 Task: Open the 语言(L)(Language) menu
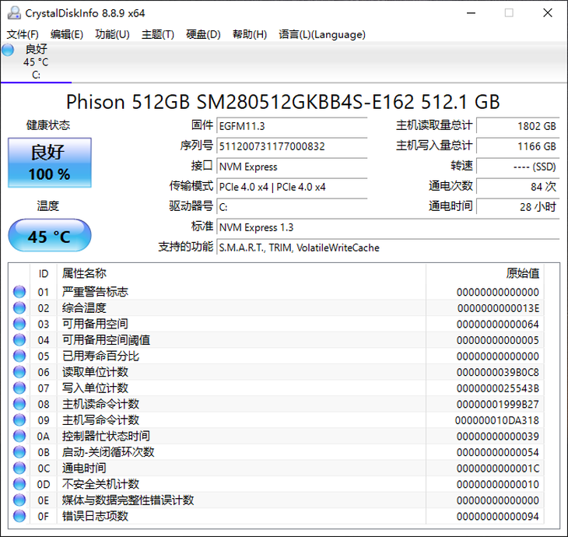coord(322,34)
